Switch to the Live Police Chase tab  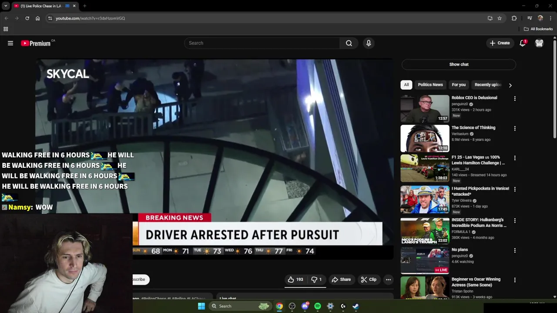(41, 6)
